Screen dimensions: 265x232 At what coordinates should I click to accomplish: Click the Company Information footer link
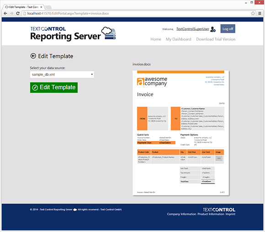(181, 214)
